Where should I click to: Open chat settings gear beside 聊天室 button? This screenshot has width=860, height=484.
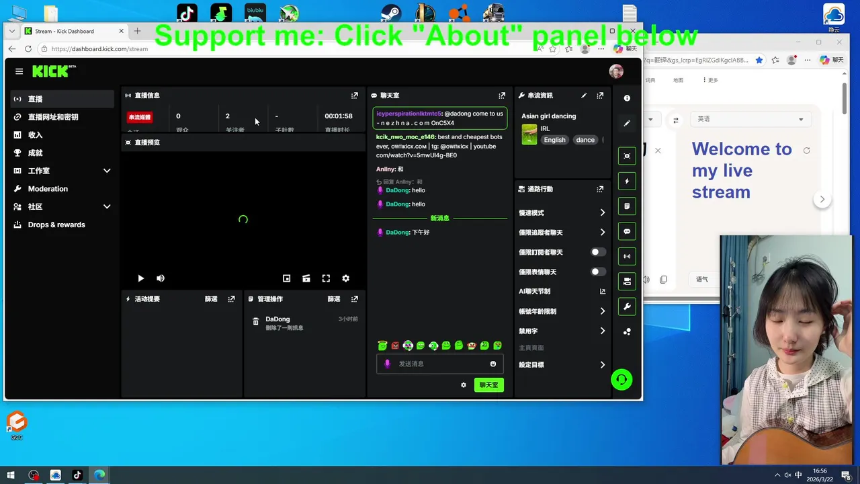(x=464, y=385)
